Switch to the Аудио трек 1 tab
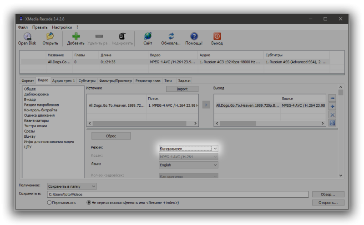364x225 pixels. [x=63, y=81]
